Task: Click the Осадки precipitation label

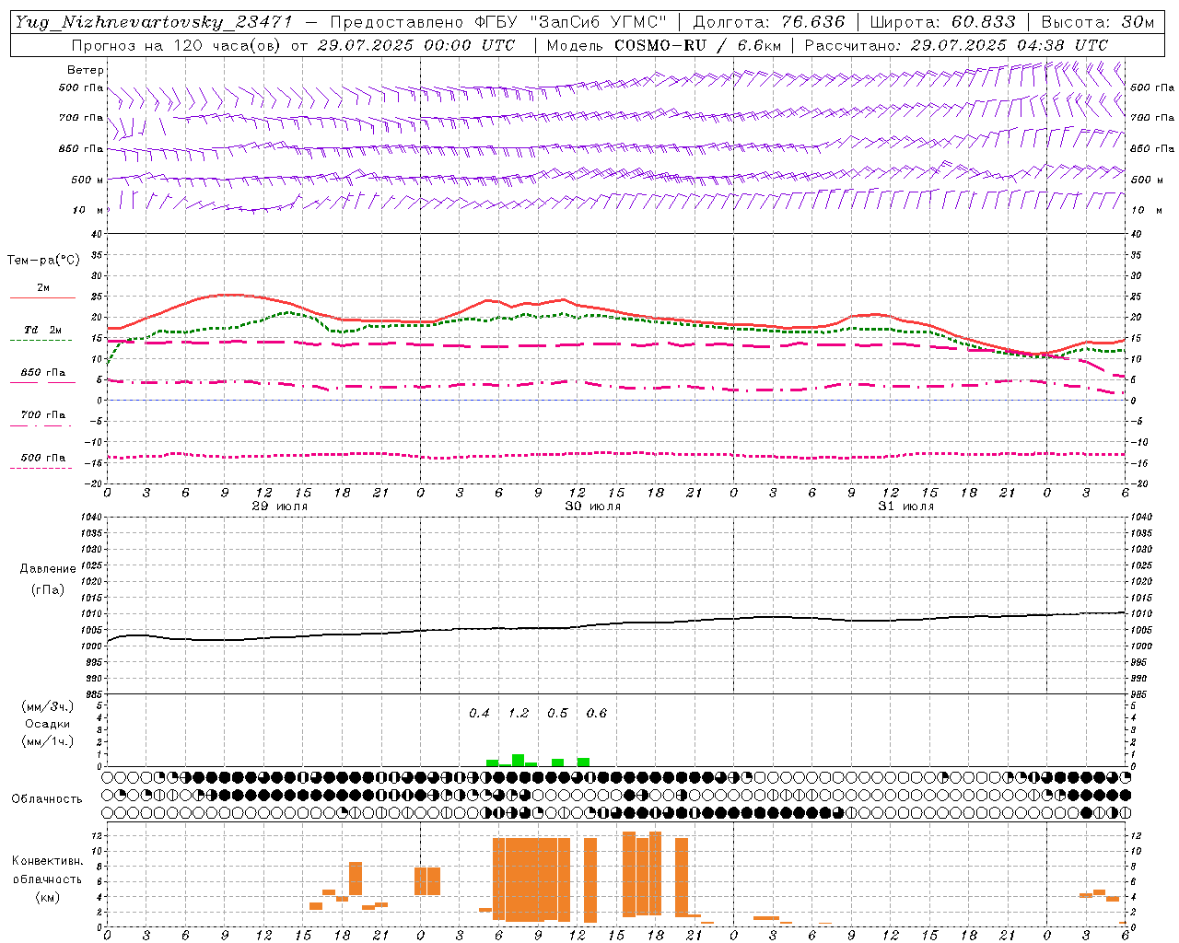Action: click(48, 724)
